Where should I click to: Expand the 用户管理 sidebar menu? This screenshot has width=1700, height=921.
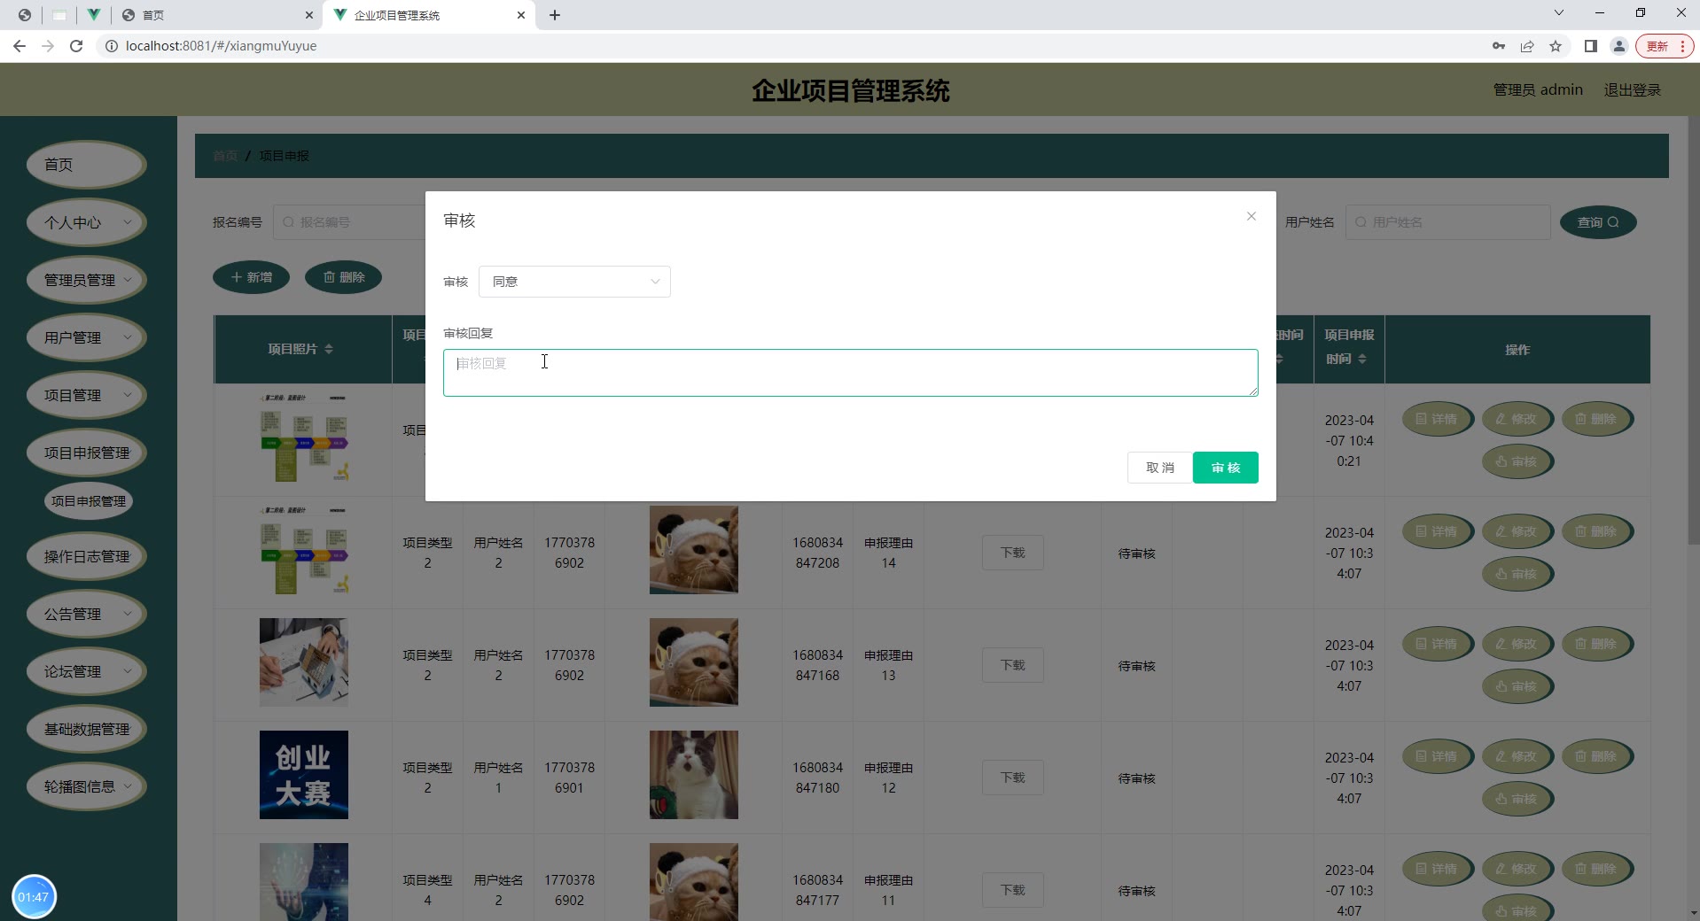[x=87, y=337]
